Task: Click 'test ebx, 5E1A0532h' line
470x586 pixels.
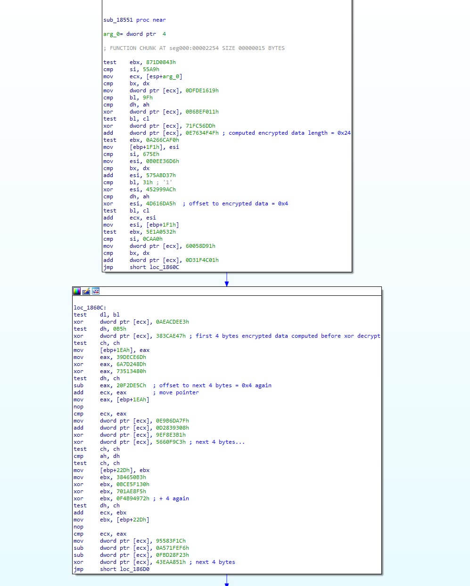Action: [140, 232]
